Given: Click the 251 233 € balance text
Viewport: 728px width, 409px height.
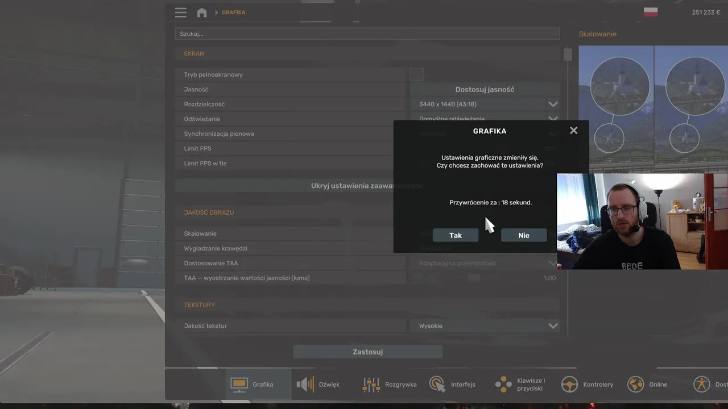Looking at the screenshot, I should (706, 12).
